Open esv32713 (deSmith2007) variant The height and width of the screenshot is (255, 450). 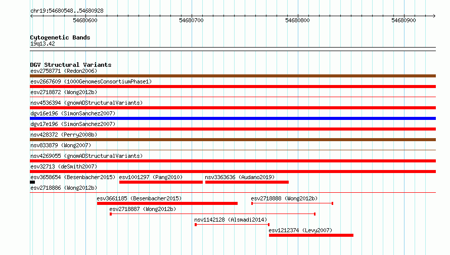[64, 166]
